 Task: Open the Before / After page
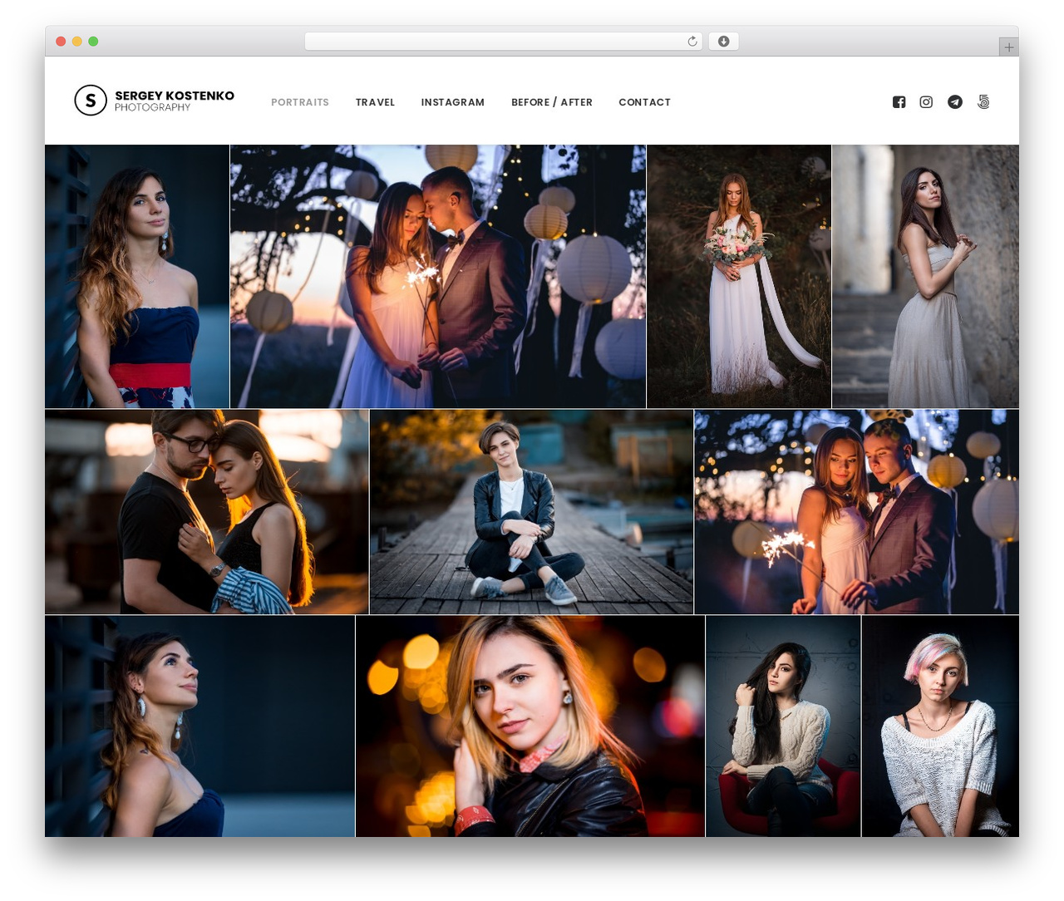(x=552, y=102)
